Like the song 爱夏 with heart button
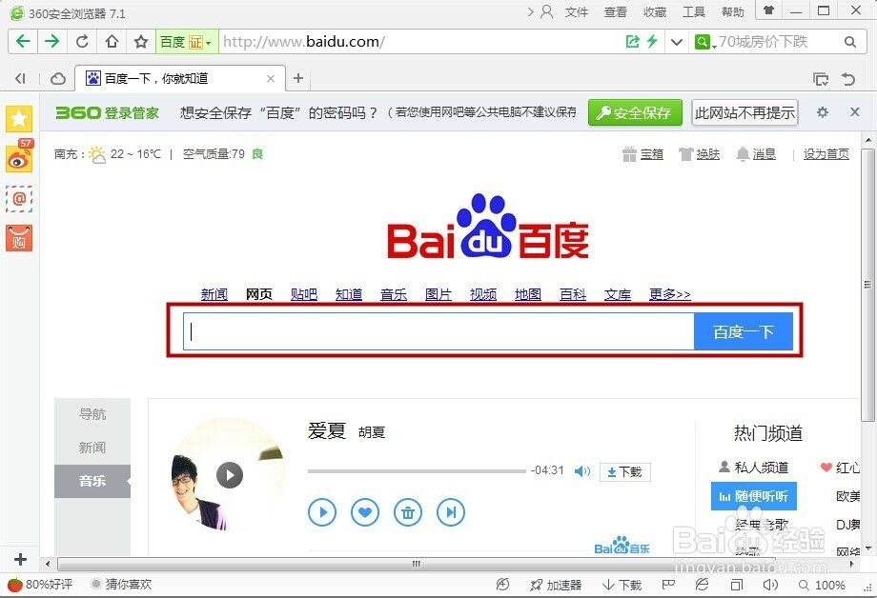This screenshot has height=598, width=877. pyautogui.click(x=365, y=512)
